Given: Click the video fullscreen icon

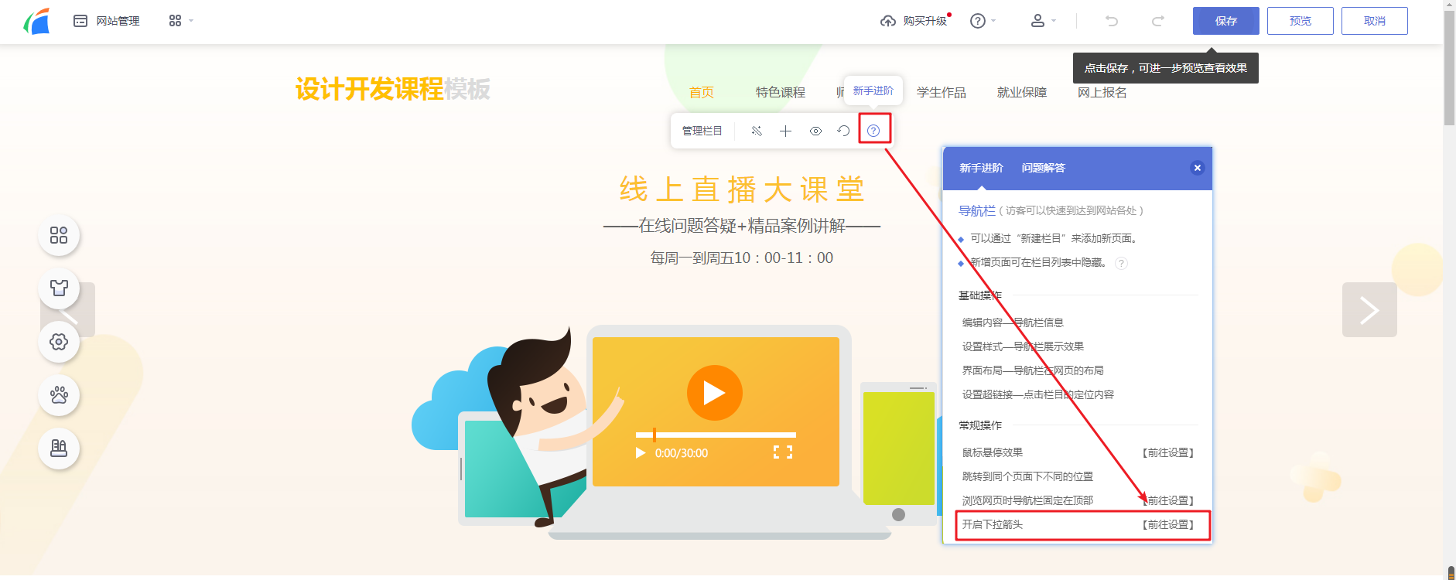Looking at the screenshot, I should pos(783,452).
